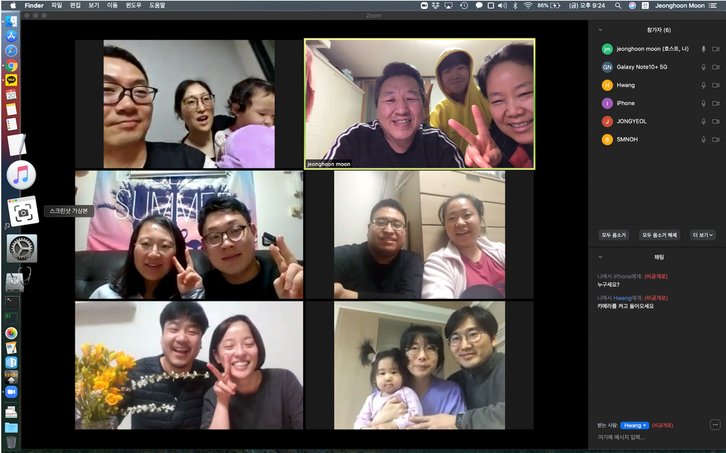Collapse the 채팅 panel chevron
Viewport: 726px width, 453px height.
pos(600,257)
